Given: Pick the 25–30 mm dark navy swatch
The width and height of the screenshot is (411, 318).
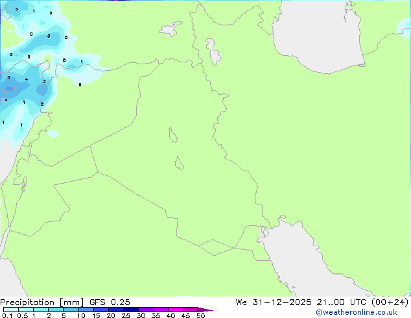Looking at the screenshot, I should 130,310.
